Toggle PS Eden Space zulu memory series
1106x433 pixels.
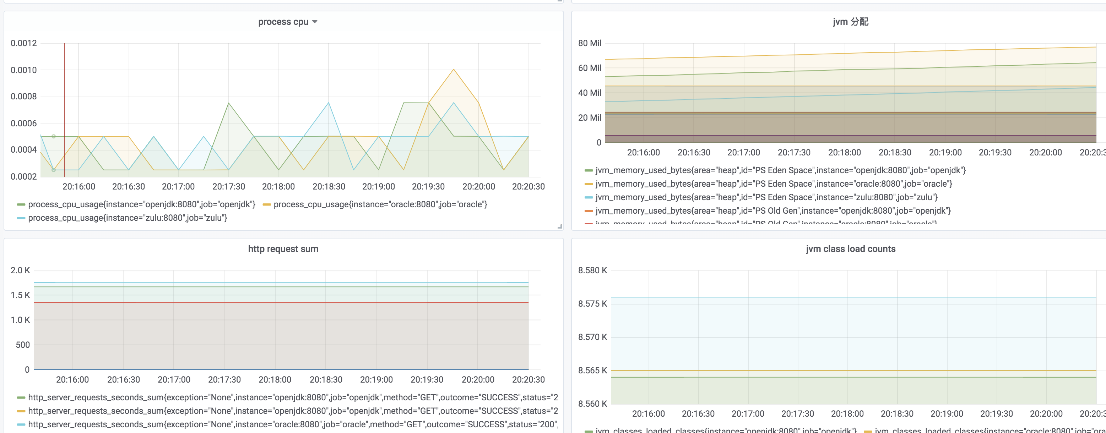point(766,197)
